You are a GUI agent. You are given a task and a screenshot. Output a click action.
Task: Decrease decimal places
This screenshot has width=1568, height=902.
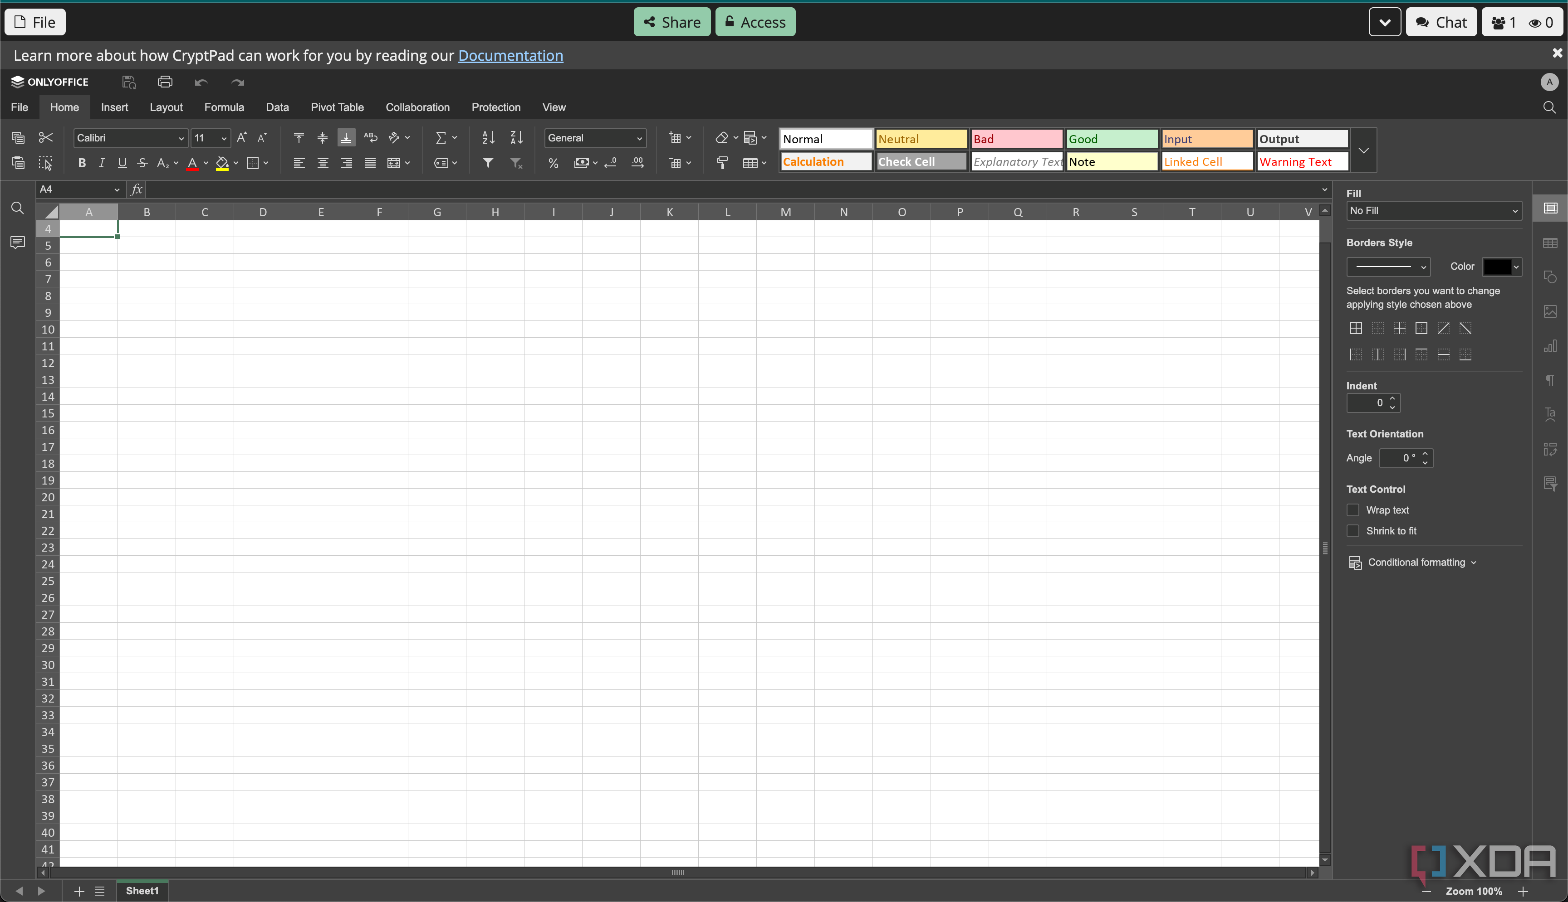611,163
